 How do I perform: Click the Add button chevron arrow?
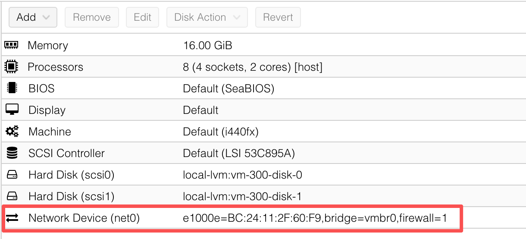pos(47,18)
